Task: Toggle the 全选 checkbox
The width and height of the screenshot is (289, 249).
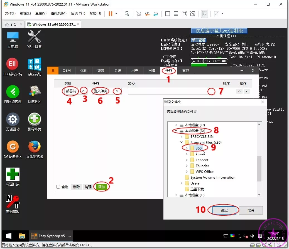Action: pos(58,187)
